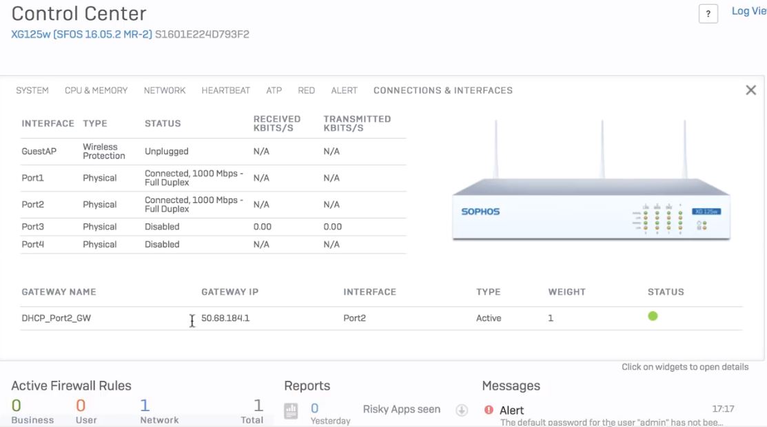The height and width of the screenshot is (427, 767).
Task: Switch to the SYSTEM tab
Action: (x=32, y=90)
